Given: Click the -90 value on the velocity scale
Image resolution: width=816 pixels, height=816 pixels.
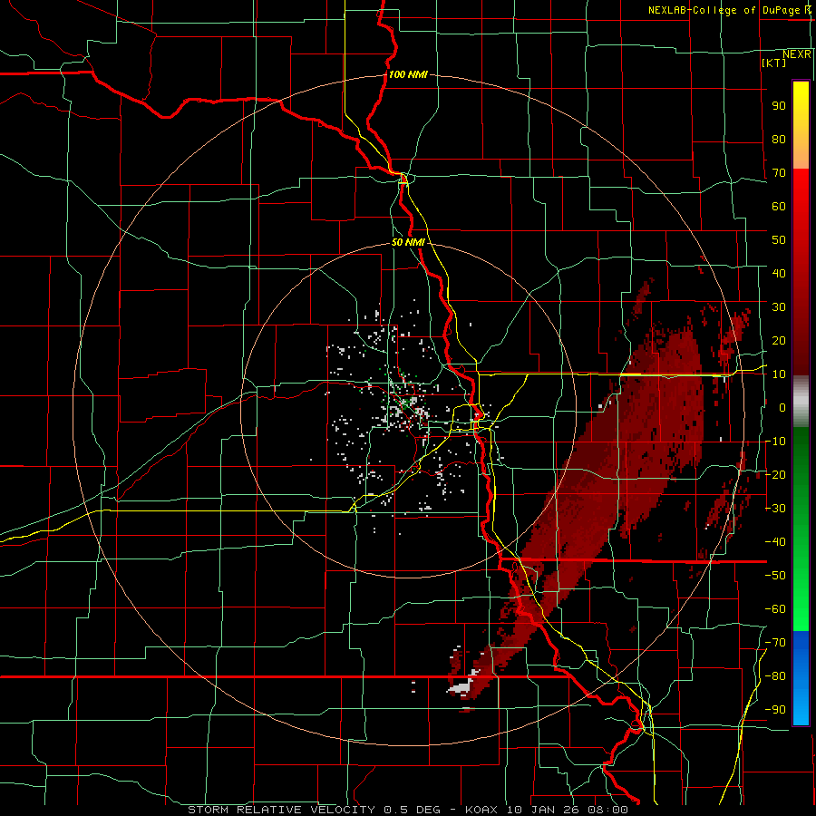Looking at the screenshot, I should 775,710.
